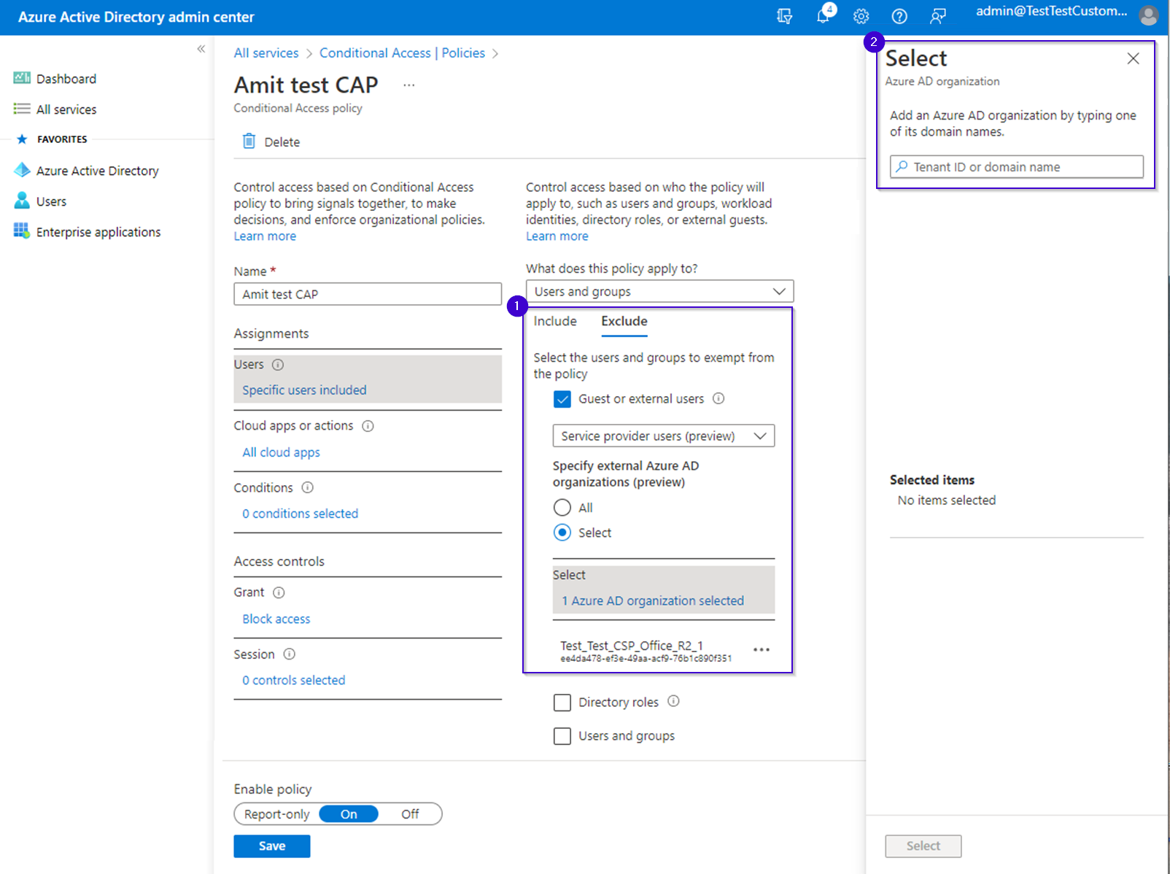Open Block access grant link

[x=276, y=619]
